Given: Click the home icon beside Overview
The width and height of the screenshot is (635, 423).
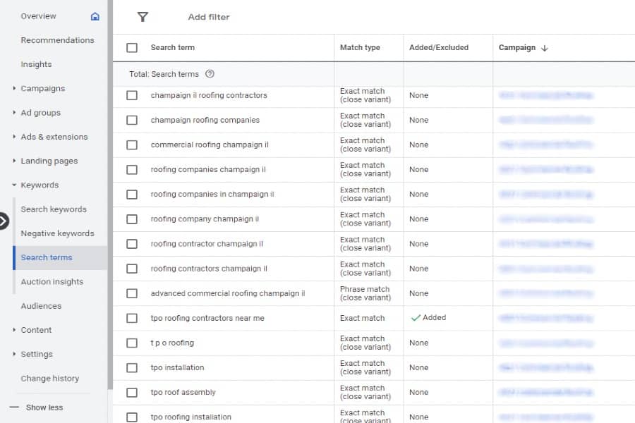Looking at the screenshot, I should [95, 16].
